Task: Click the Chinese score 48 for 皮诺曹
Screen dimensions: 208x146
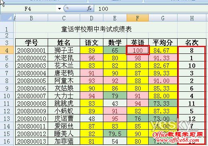Action: (91, 118)
